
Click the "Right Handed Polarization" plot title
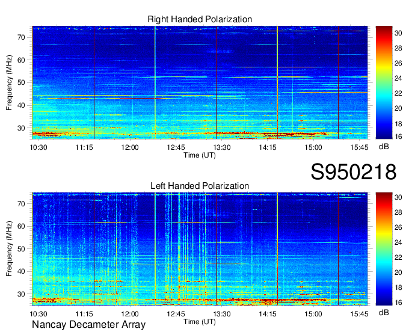click(x=200, y=19)
